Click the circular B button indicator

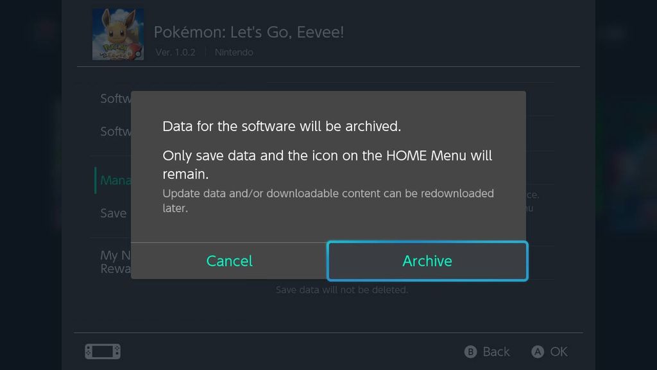click(x=472, y=351)
